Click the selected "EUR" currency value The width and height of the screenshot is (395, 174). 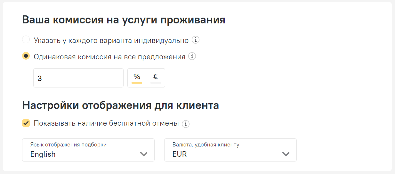coord(179,154)
